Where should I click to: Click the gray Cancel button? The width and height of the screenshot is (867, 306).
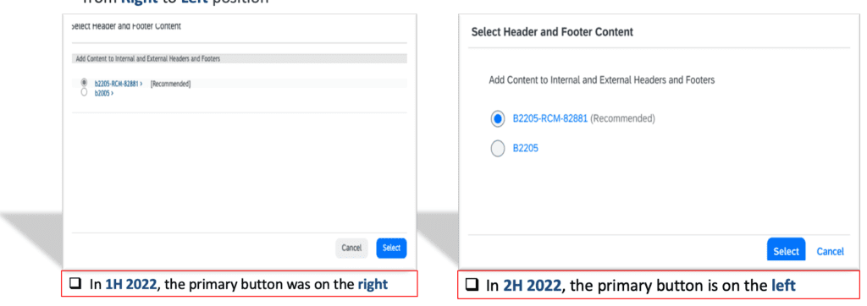[351, 248]
